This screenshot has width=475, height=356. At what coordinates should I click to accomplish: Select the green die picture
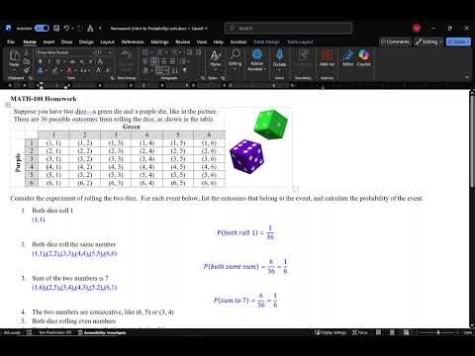point(270,125)
